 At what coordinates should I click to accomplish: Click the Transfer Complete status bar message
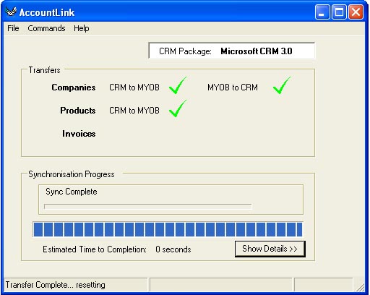56,285
